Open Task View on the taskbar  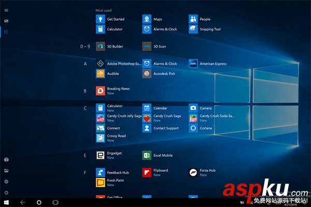click(x=55, y=202)
